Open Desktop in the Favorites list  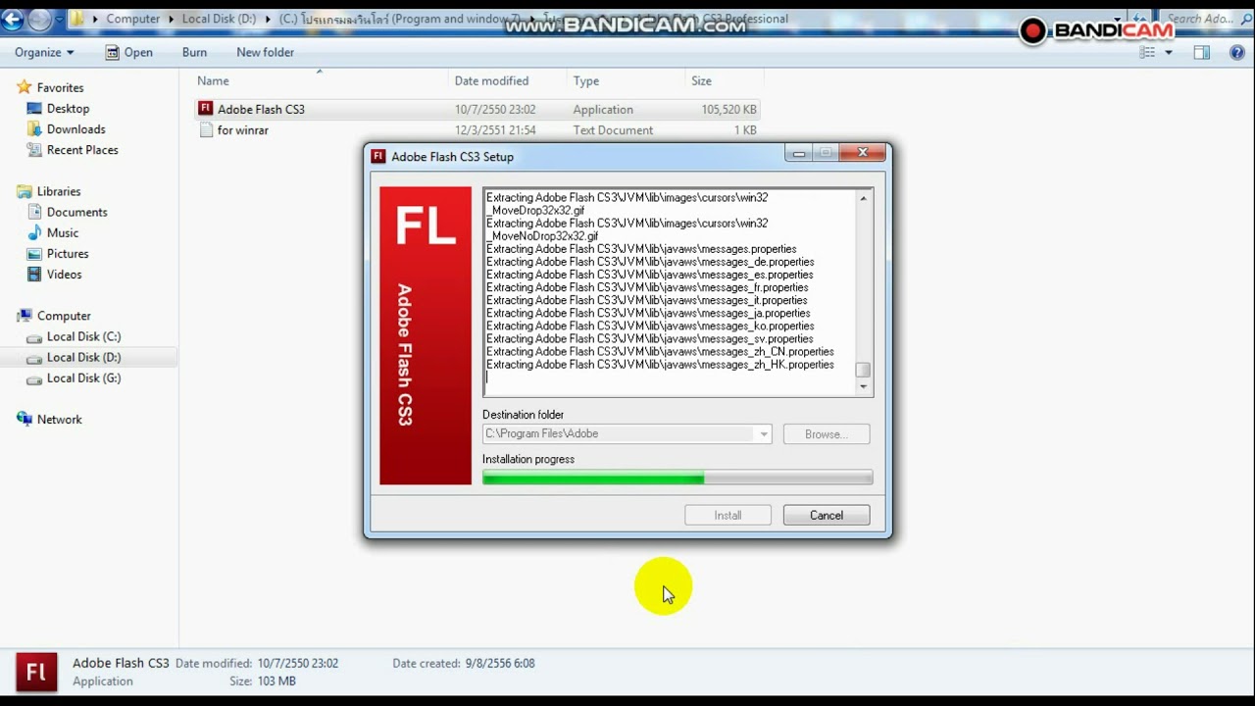(68, 108)
